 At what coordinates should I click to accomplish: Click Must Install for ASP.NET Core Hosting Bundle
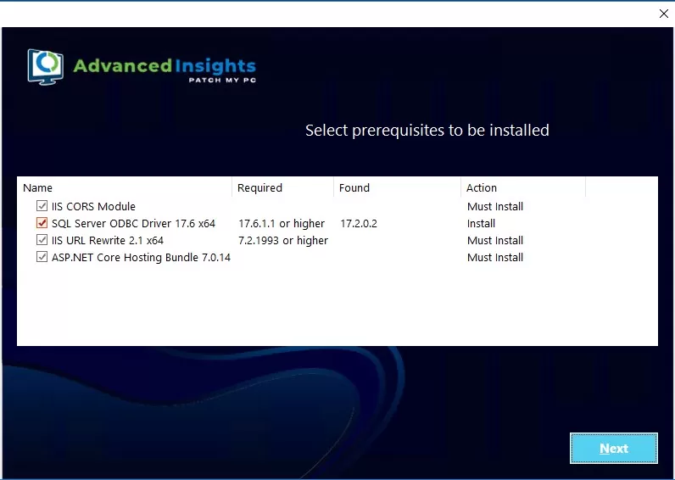point(495,258)
